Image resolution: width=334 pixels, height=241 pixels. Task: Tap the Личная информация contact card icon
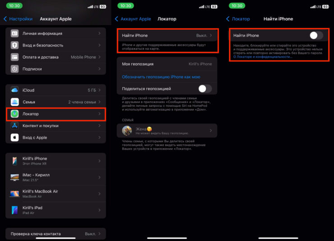click(15, 33)
